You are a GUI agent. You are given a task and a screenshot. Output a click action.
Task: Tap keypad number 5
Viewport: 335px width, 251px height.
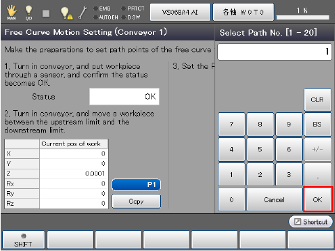[260, 149]
